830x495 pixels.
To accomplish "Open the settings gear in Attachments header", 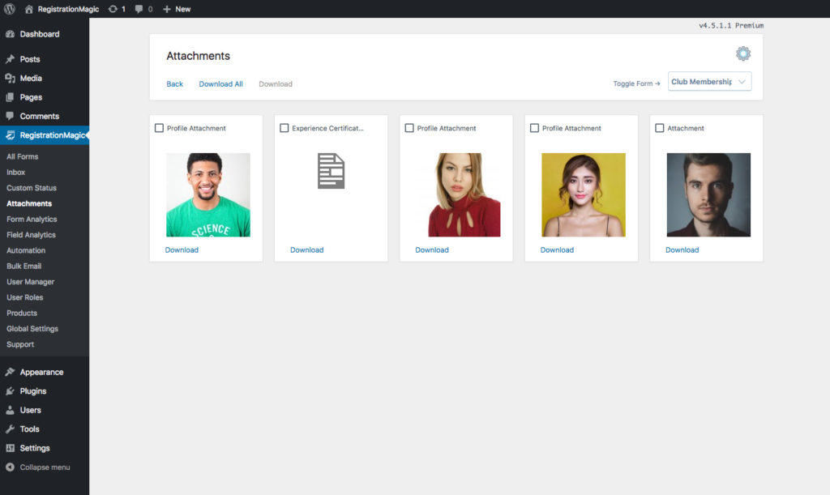I will click(742, 54).
